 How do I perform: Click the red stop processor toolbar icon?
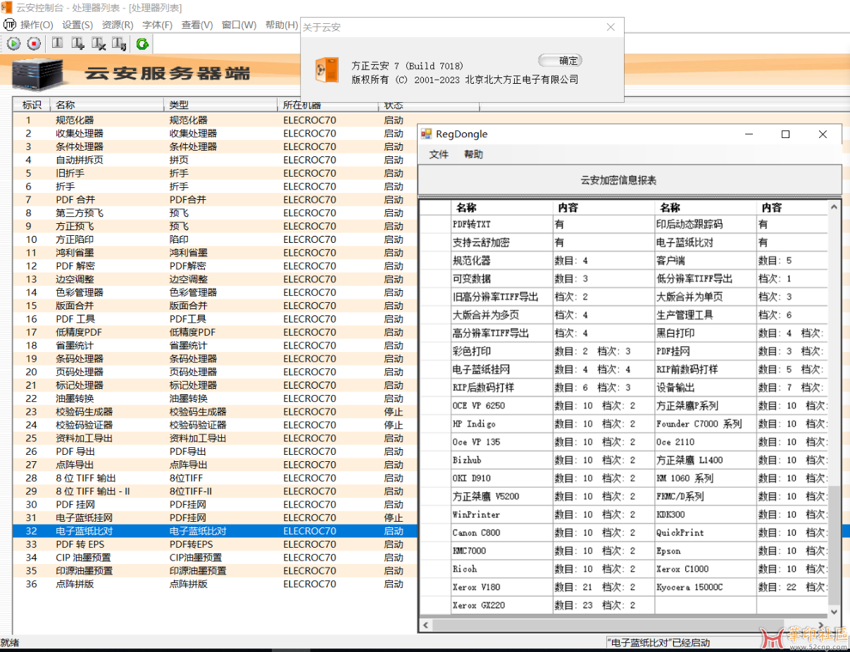(33, 44)
